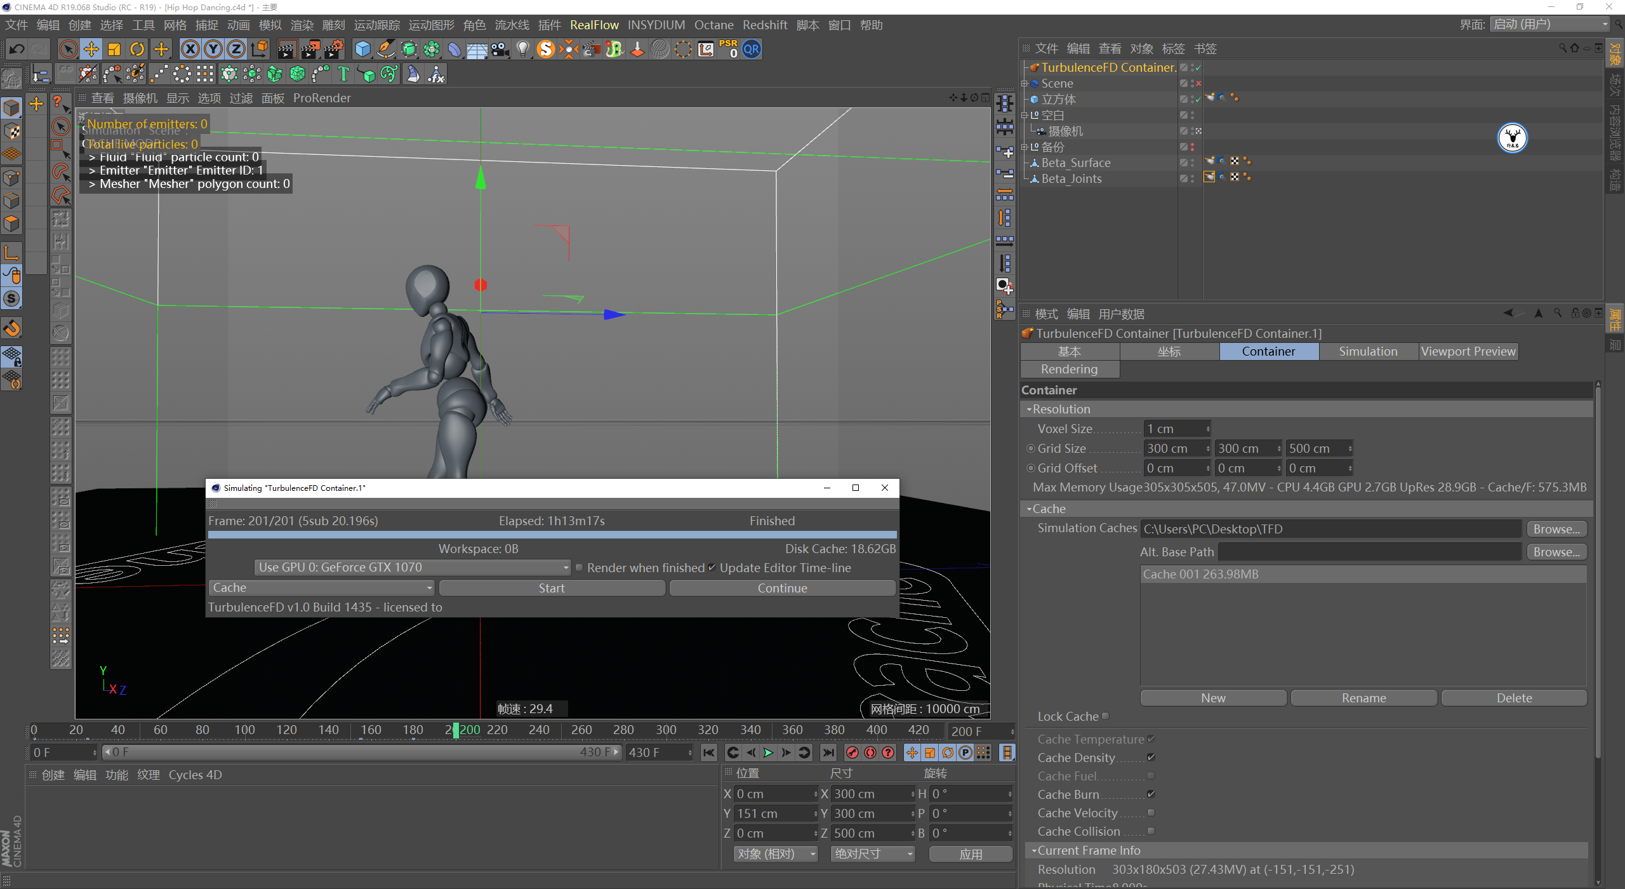Image resolution: width=1625 pixels, height=889 pixels.
Task: Switch to the Simulation tab
Action: pyautogui.click(x=1368, y=352)
